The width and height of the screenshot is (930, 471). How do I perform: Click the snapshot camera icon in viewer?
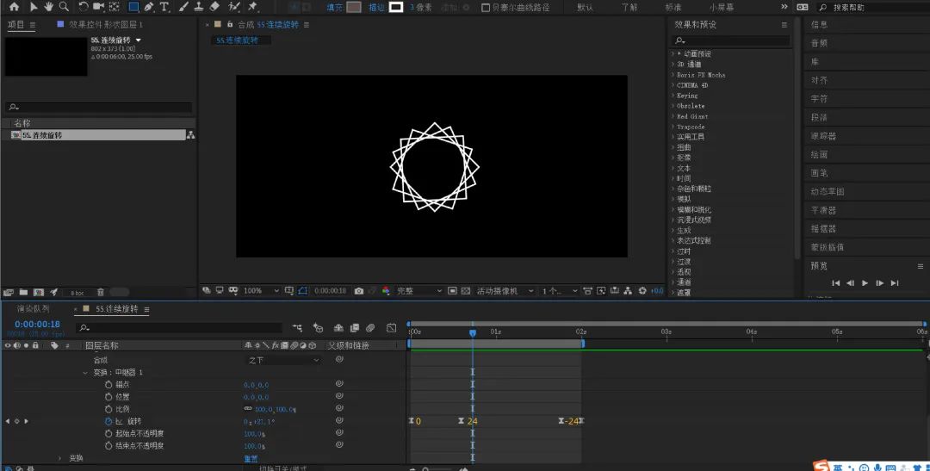[359, 291]
